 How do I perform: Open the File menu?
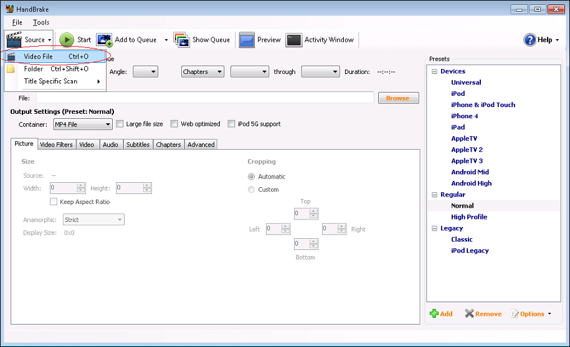[17, 22]
